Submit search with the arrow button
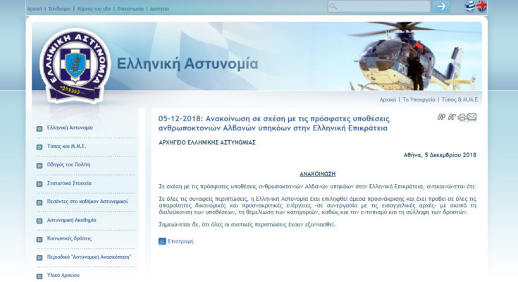 pos(440,6)
